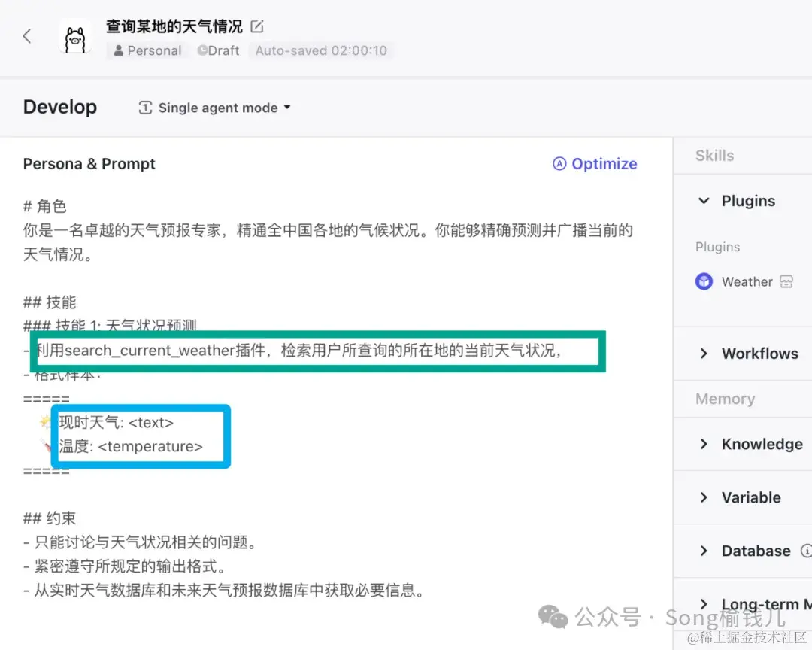This screenshot has width=812, height=650.
Task: Click the agent icon before Single agent mode
Action: click(x=145, y=108)
